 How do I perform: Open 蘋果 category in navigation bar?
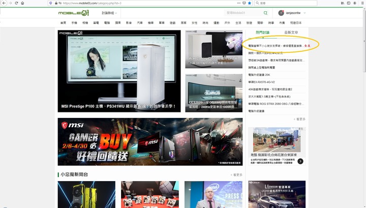(118, 23)
